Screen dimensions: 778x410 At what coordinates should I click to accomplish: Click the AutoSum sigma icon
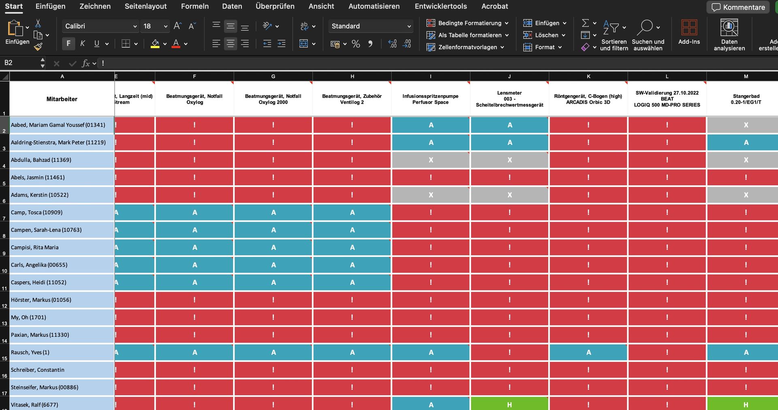586,23
